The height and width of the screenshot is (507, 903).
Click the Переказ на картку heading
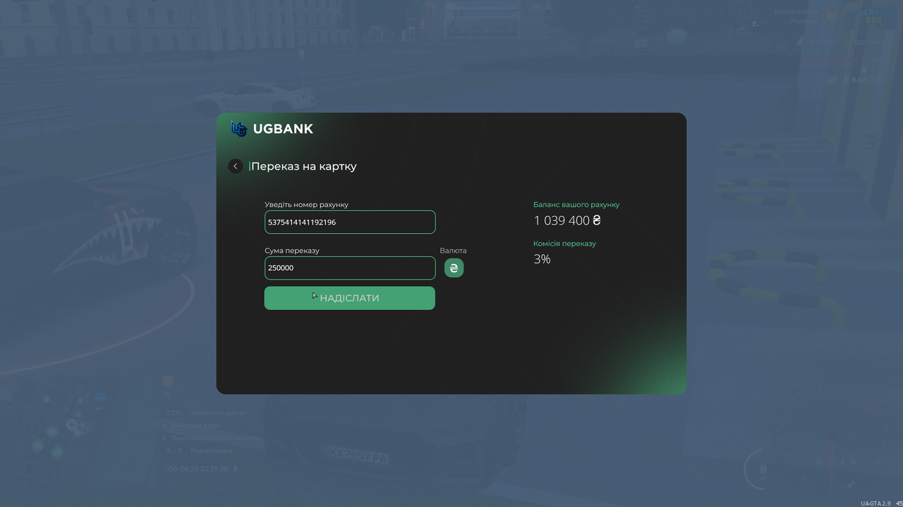click(x=304, y=166)
